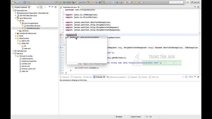Maximize the editor area
Image resolution: width=212 pixels, height=119 pixels.
click(x=198, y=7)
